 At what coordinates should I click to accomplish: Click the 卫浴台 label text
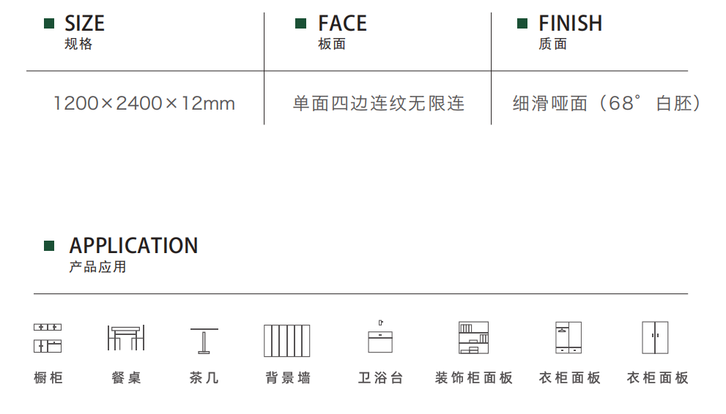point(380,378)
